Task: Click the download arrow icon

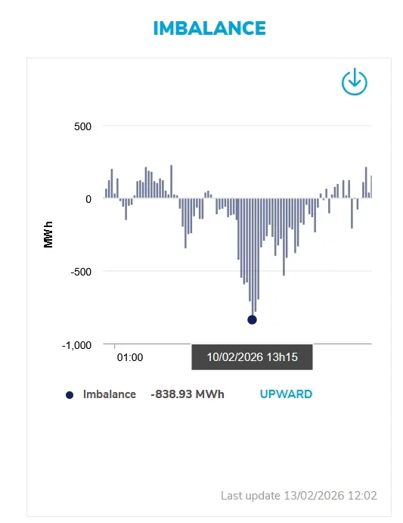Action: [x=354, y=82]
